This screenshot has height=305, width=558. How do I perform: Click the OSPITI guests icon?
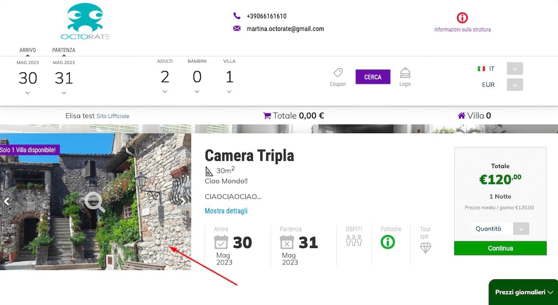coord(354,241)
